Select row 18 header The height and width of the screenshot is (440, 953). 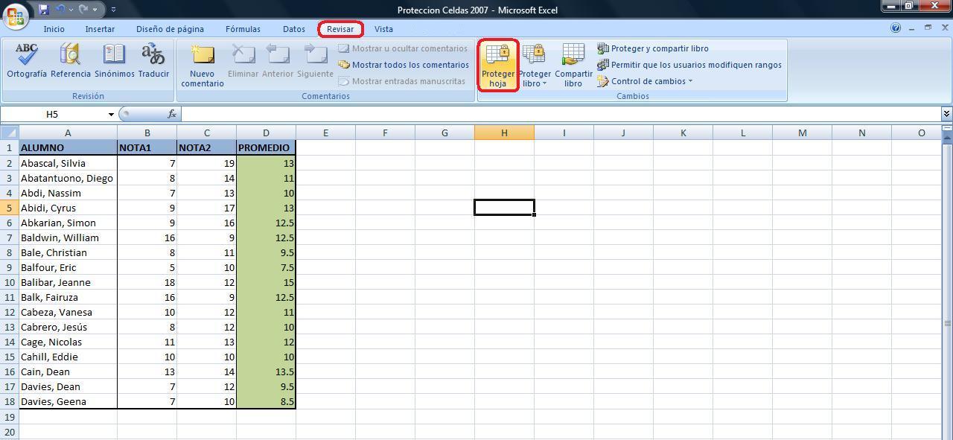(9, 401)
